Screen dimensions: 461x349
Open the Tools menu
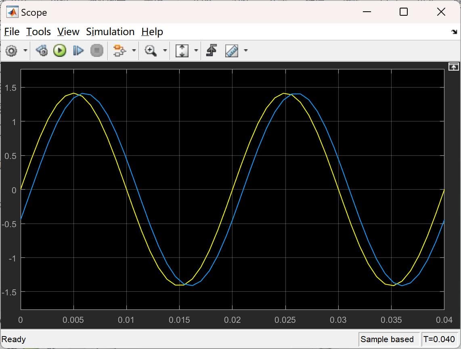[x=38, y=32]
